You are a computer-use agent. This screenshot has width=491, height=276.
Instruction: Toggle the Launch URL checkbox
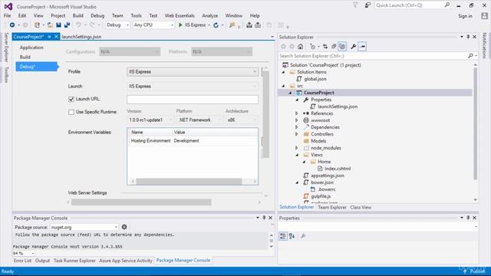point(71,99)
